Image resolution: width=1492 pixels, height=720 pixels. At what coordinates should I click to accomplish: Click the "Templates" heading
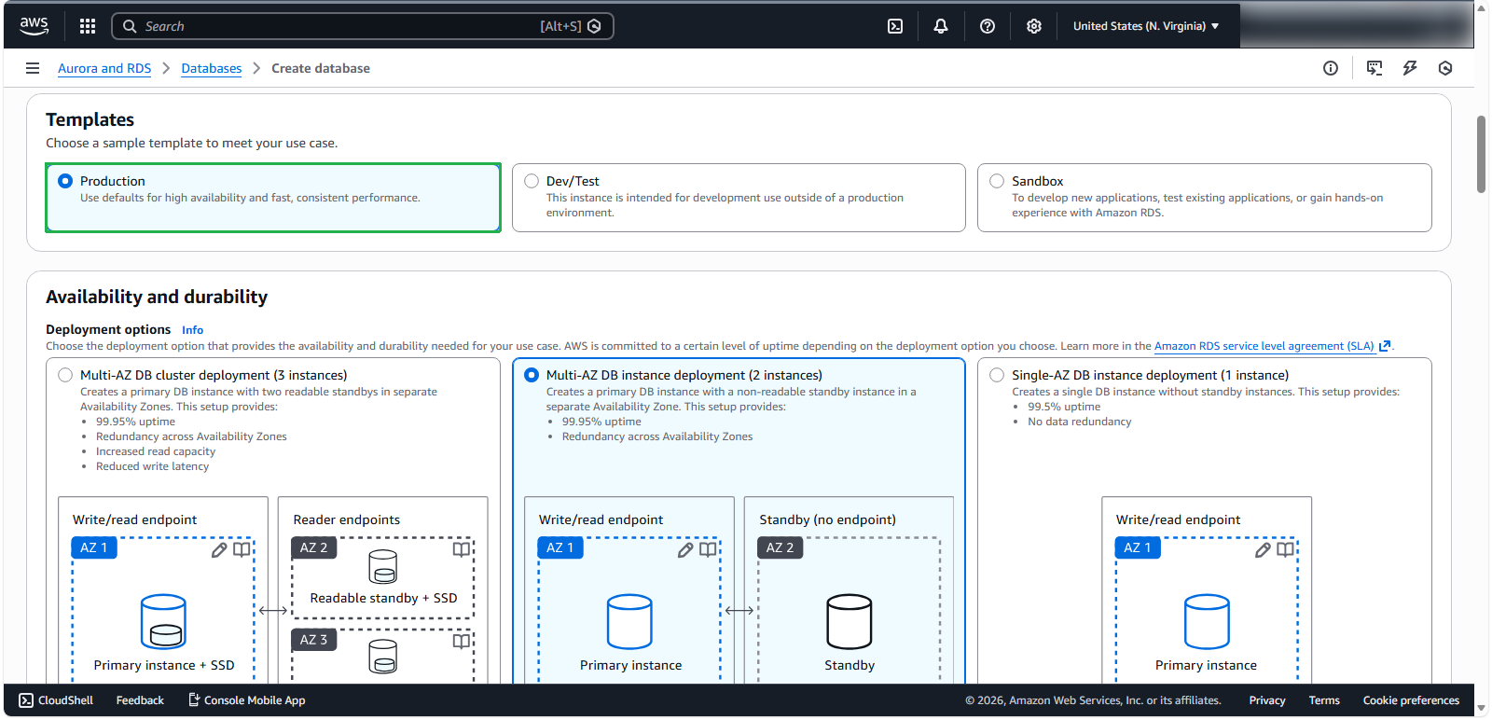point(90,119)
